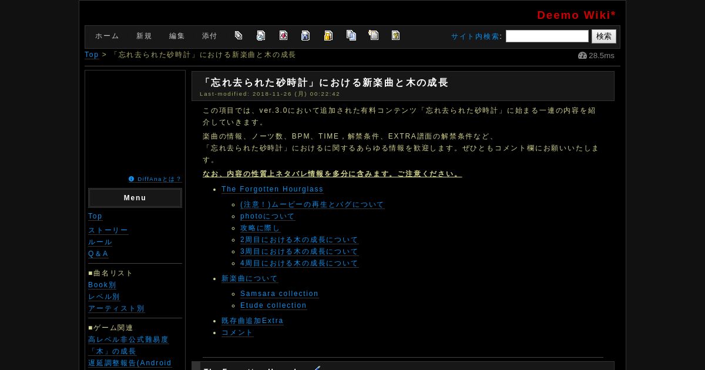Jump to The Forgotten Hourglass contents entry
705x370 pixels.
[273, 189]
